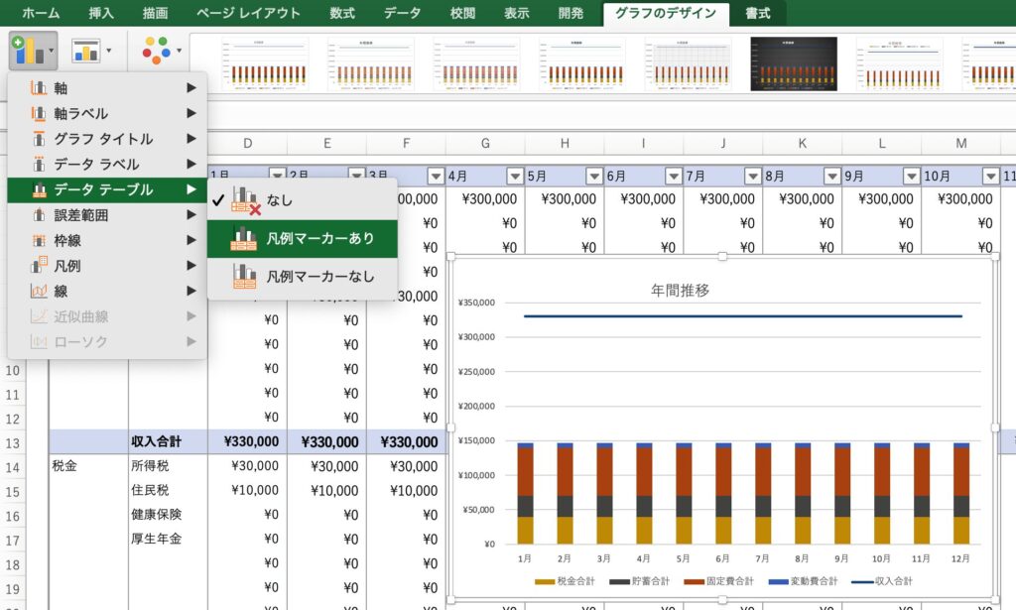The height and width of the screenshot is (610, 1016).
Task: Click the 年間推移 chart title
Action: click(x=680, y=291)
